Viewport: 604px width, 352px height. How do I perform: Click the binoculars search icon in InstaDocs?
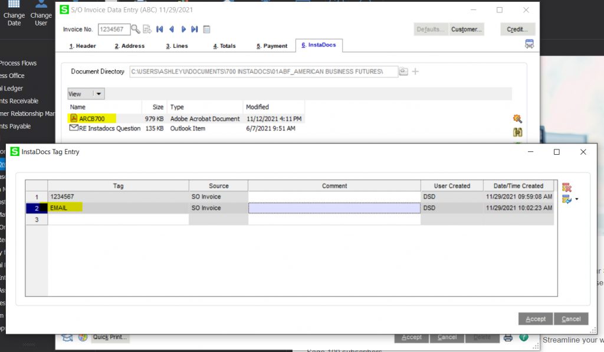point(518,132)
